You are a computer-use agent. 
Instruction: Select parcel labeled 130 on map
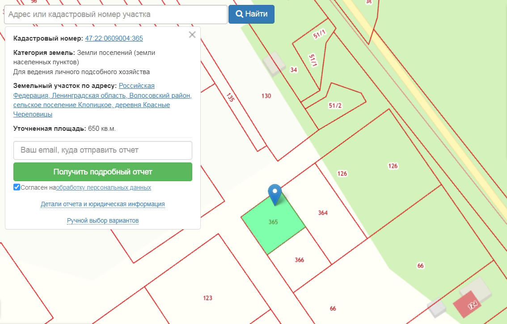(x=266, y=96)
